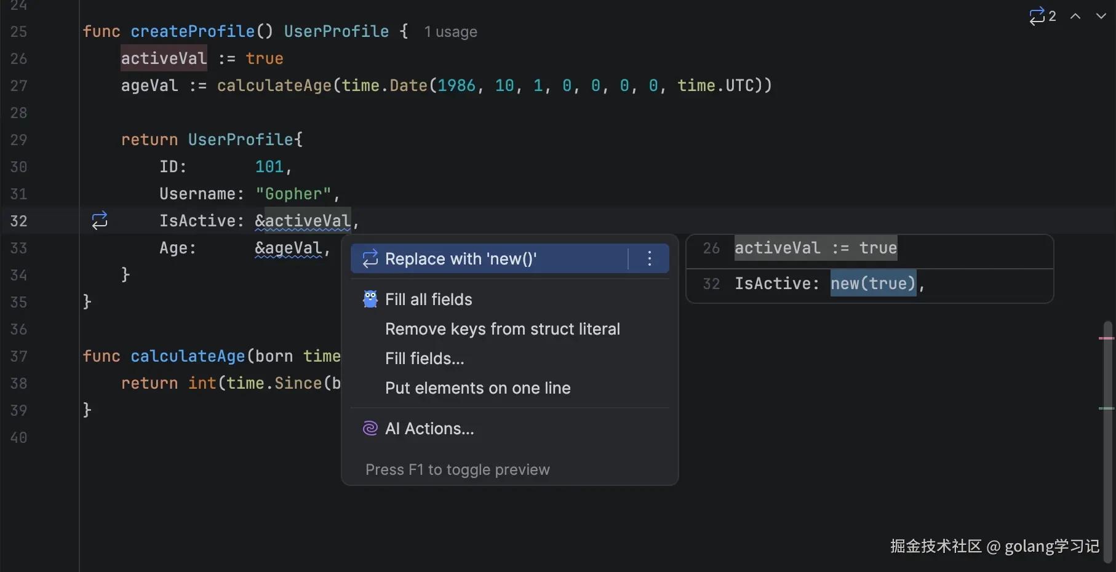Click the IsActive field key on line 32

pyautogui.click(x=197, y=221)
